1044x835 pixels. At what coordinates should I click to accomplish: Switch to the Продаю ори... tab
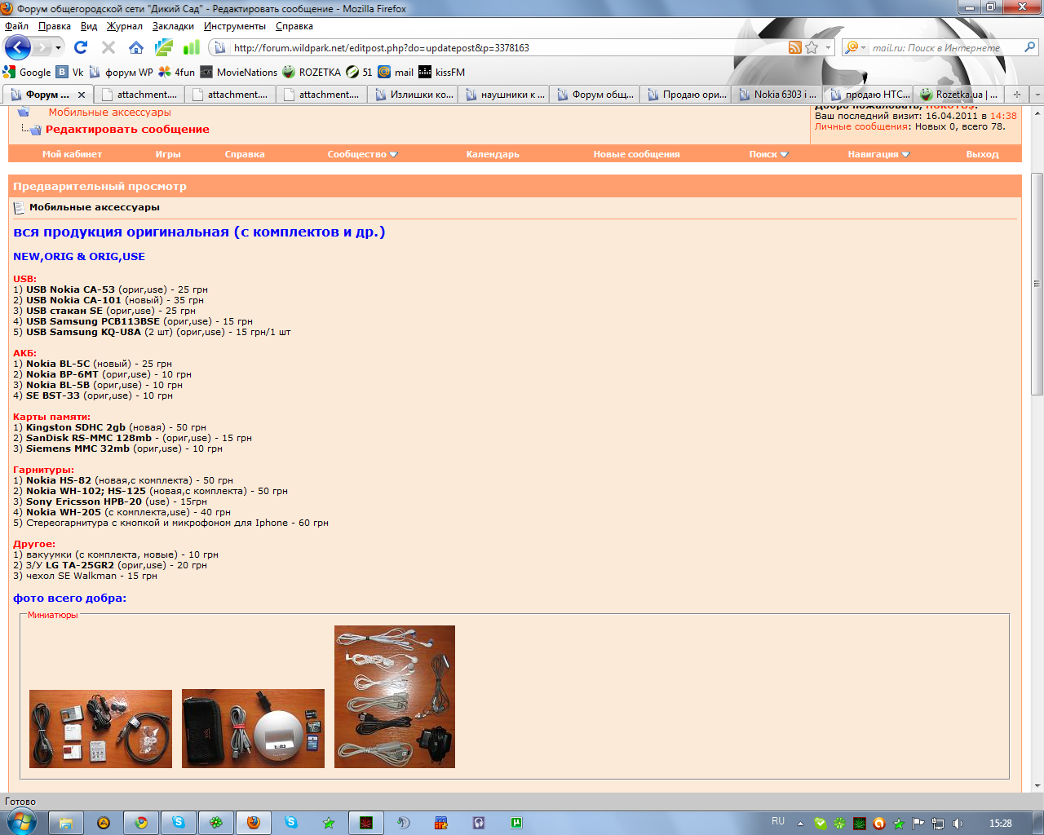pos(687,95)
